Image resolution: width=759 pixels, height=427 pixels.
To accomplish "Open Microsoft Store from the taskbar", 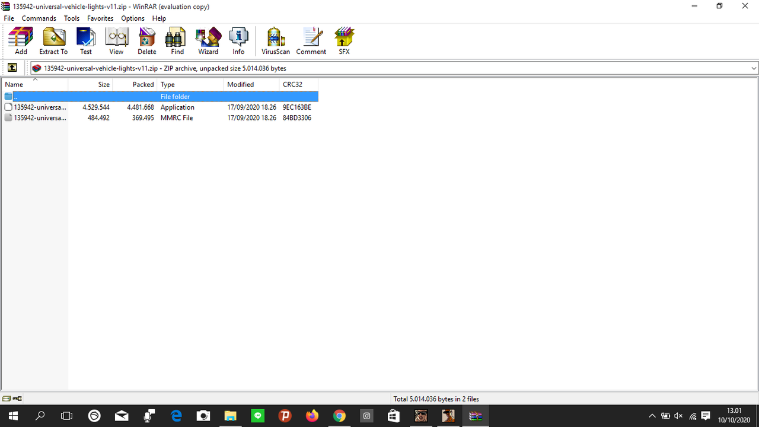I will click(x=394, y=416).
